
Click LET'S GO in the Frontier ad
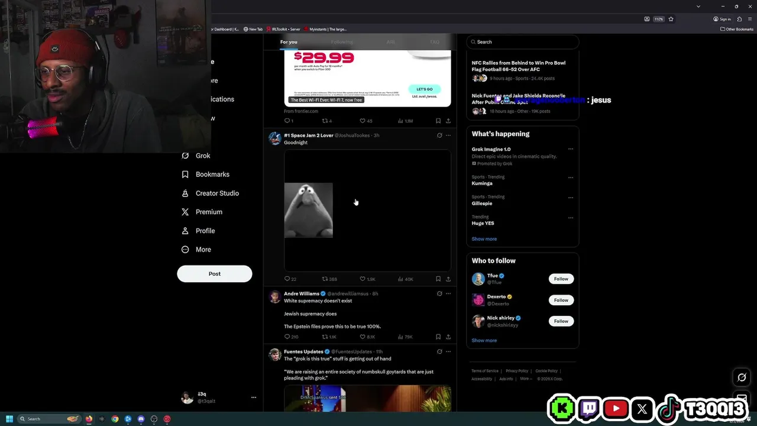pos(425,89)
